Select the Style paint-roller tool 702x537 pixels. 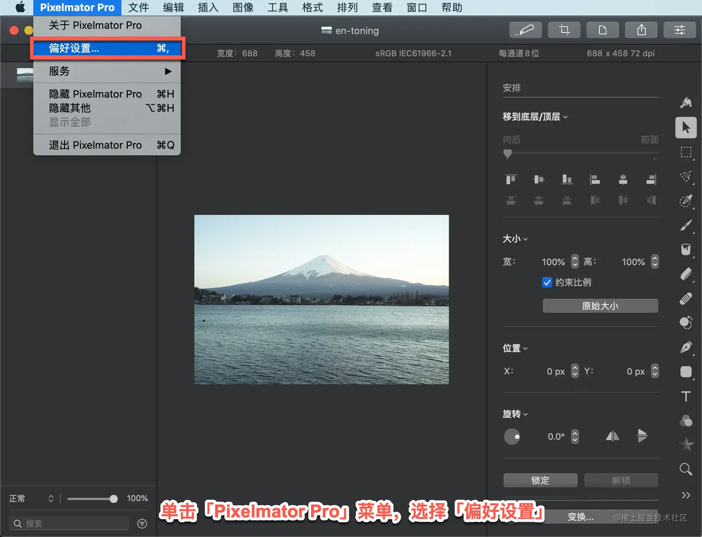[686, 102]
